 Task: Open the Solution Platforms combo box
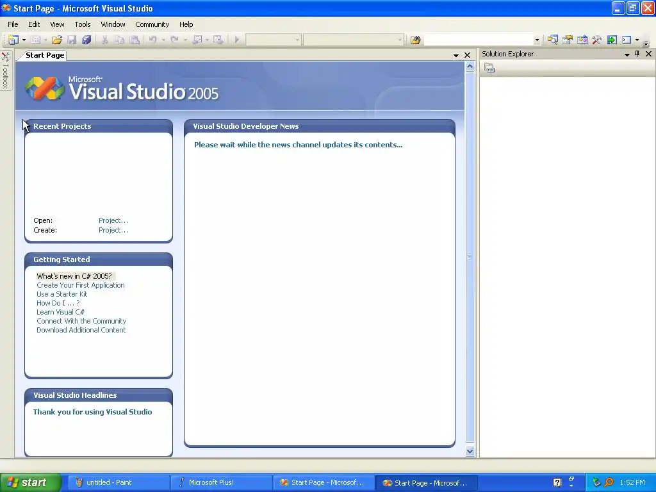tap(353, 40)
